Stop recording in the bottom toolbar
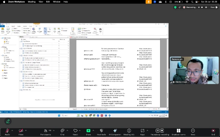The image size is (220, 137). pyautogui.click(x=162, y=130)
